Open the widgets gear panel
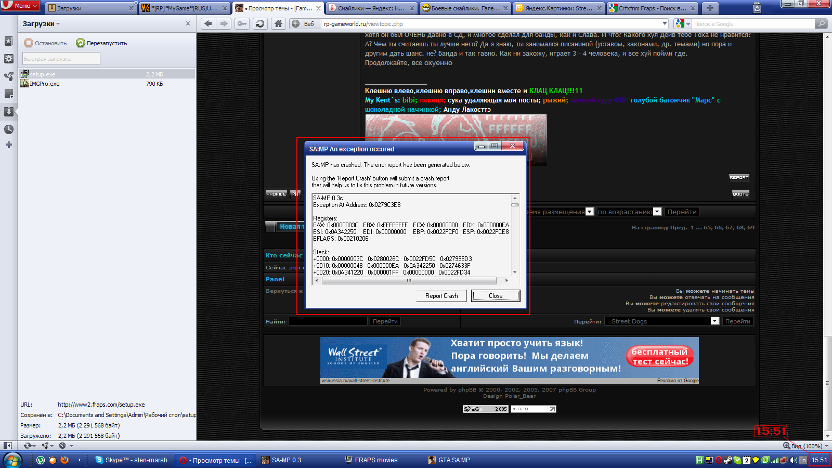This screenshot has width=832, height=468. [x=8, y=59]
